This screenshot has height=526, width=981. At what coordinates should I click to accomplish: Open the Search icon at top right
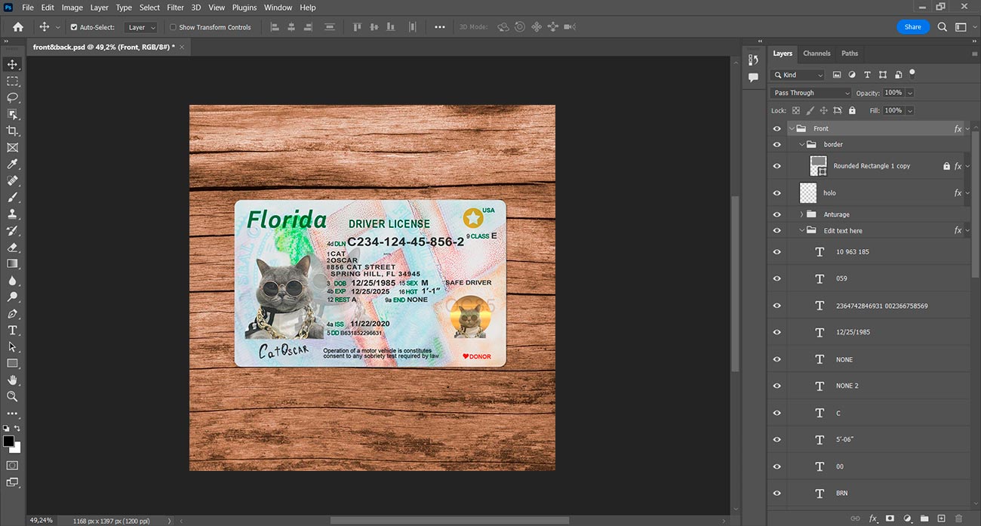[x=943, y=27]
